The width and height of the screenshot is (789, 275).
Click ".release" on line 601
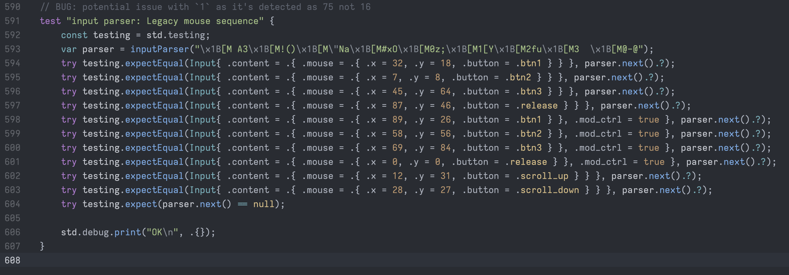coord(526,162)
